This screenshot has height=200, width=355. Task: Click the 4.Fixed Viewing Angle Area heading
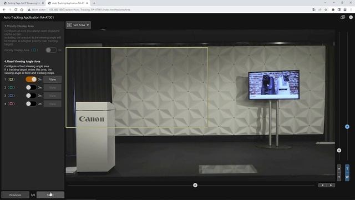22,62
